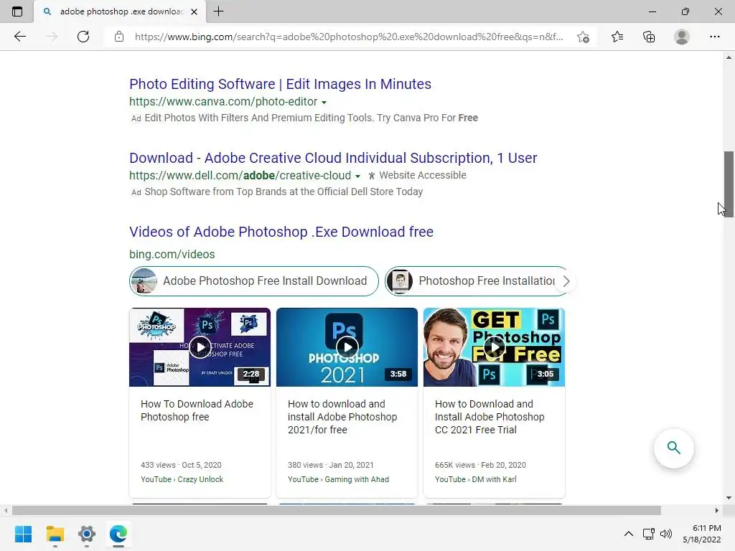Open Adobe Photoshop CC 2021 Free Trial title
The width and height of the screenshot is (735, 551).
click(490, 417)
